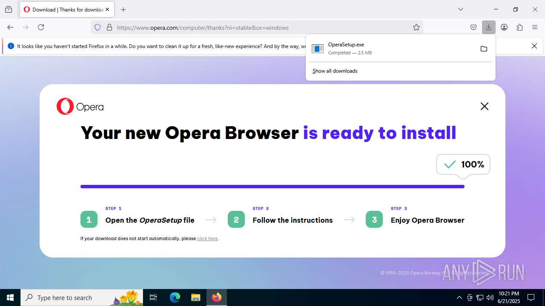Click the download progress bar
This screenshot has height=306, width=545.
272,186
